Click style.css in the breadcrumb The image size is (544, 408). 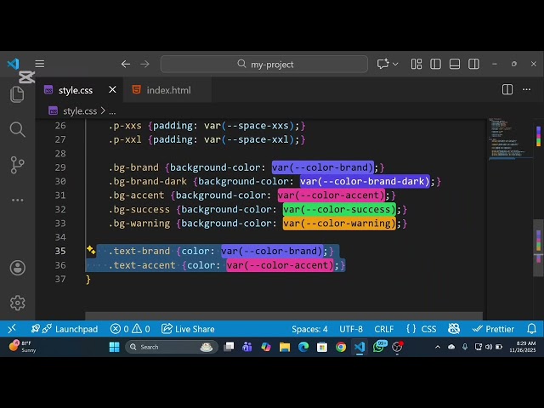coord(80,111)
